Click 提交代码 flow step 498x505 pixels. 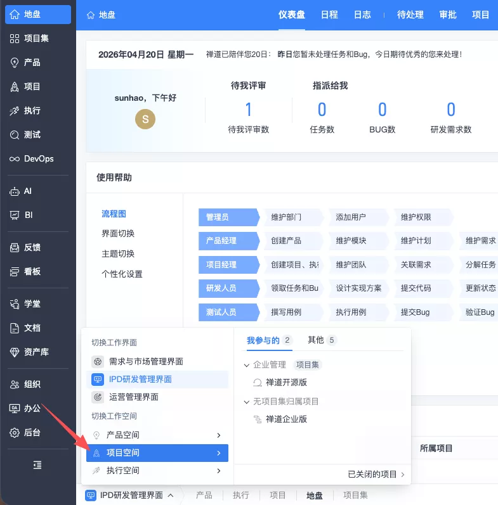click(423, 288)
